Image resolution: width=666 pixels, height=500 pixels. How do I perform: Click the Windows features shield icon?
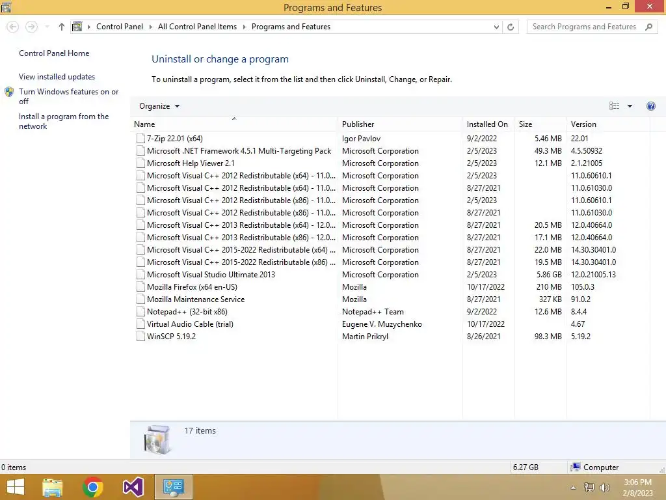[9, 92]
